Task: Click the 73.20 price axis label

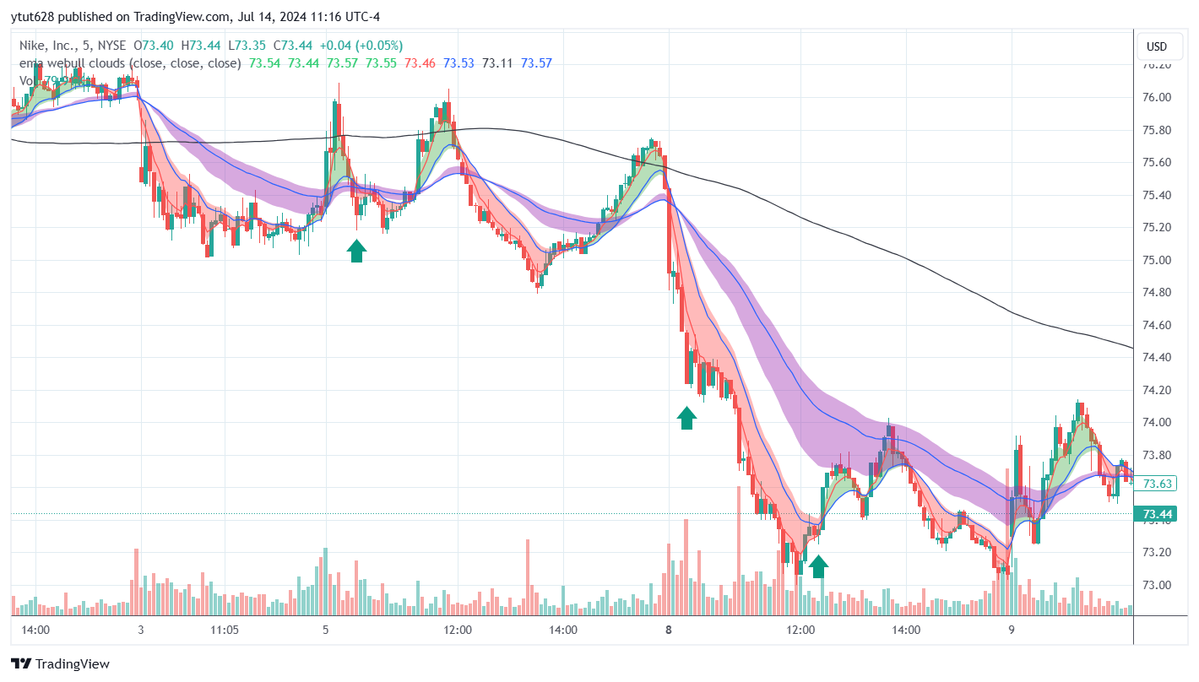Action: 1157,552
